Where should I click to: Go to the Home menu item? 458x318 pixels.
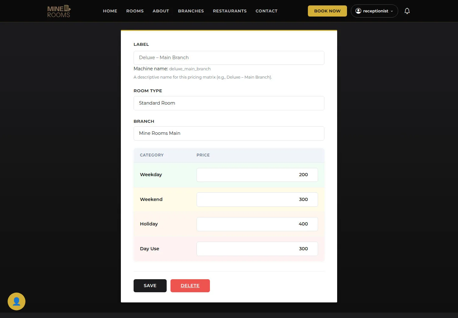tap(110, 11)
